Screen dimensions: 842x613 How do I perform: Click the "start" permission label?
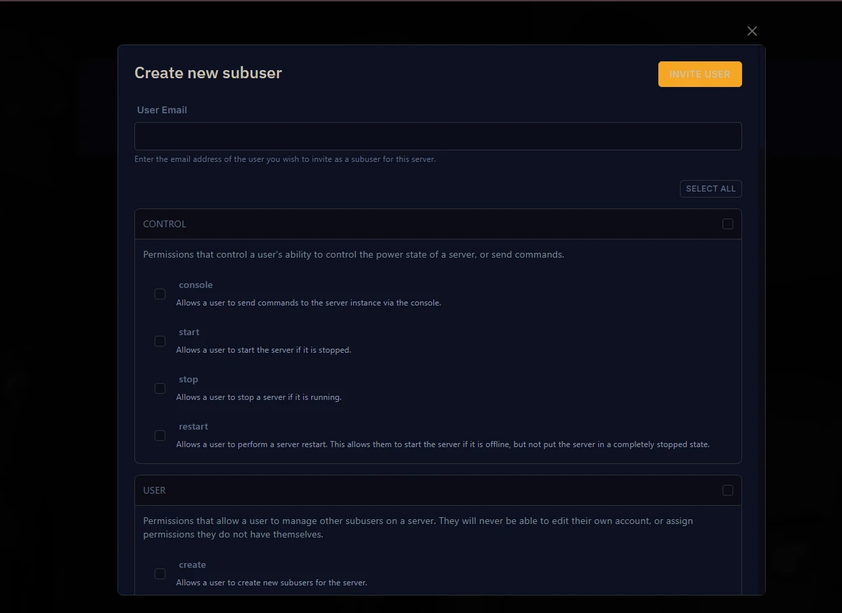pos(189,332)
